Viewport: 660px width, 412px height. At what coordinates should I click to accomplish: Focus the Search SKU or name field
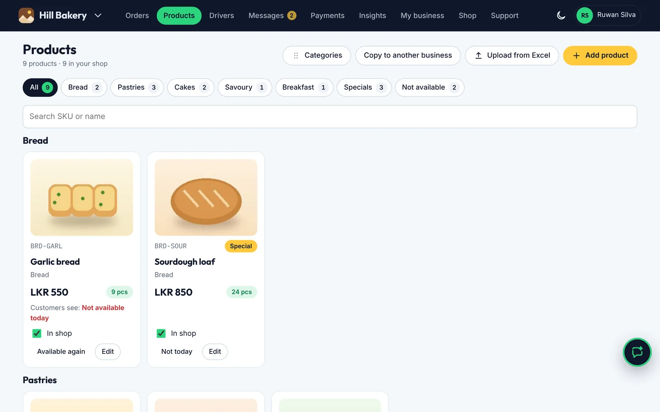tap(330, 117)
